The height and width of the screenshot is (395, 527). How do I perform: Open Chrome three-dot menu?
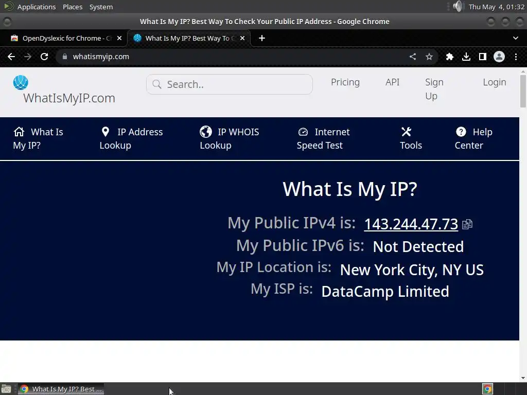[516, 57]
